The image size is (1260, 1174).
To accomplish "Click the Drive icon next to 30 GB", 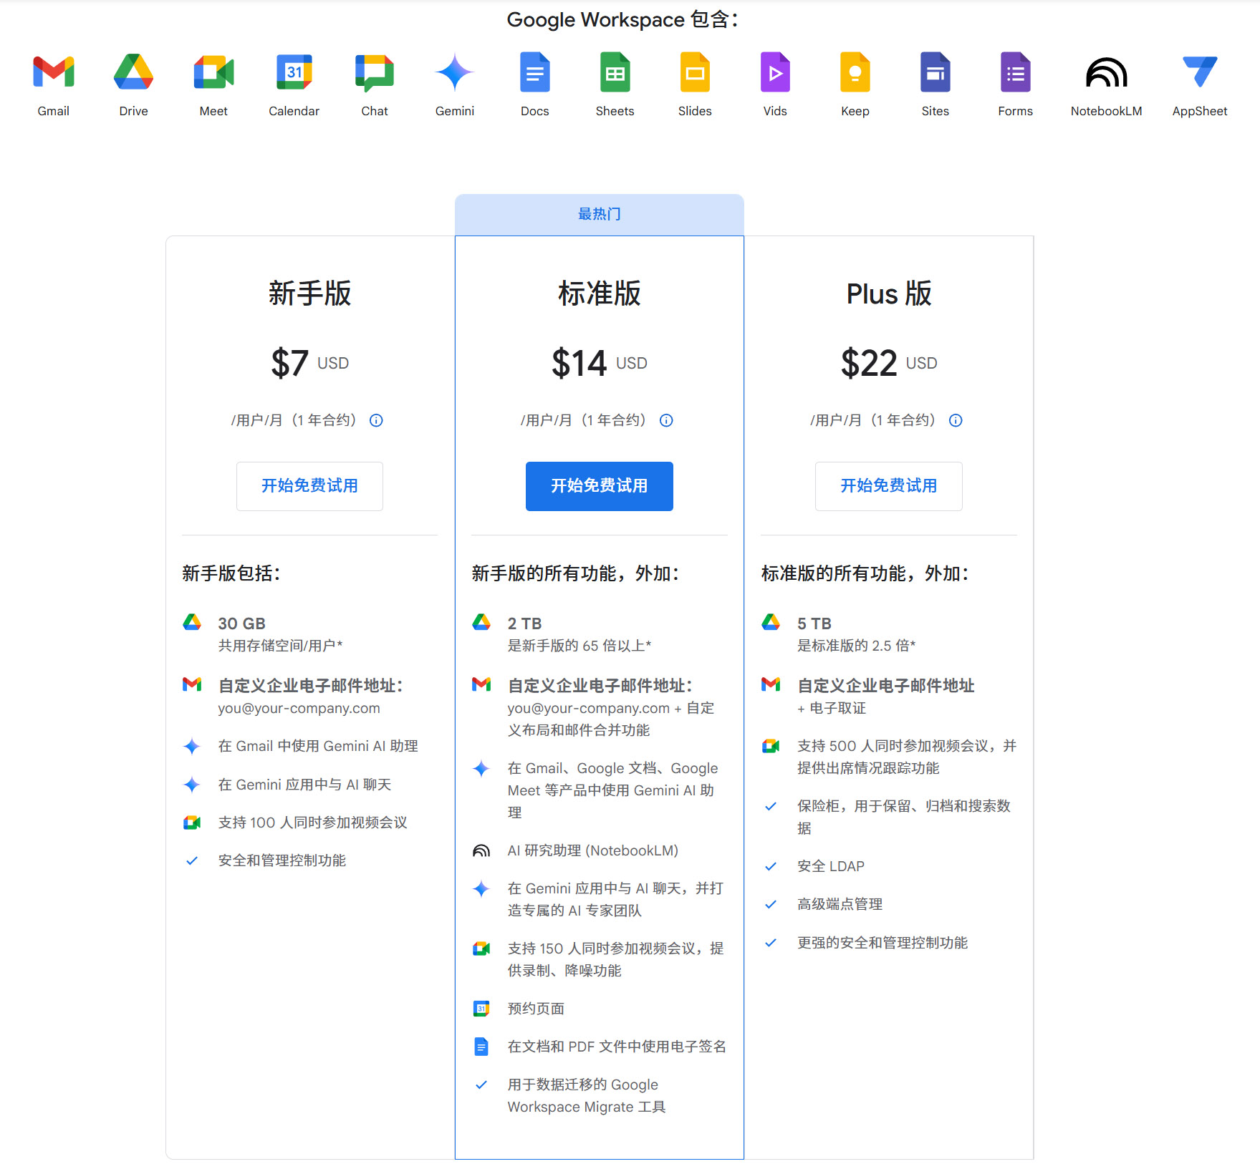I will [x=192, y=622].
